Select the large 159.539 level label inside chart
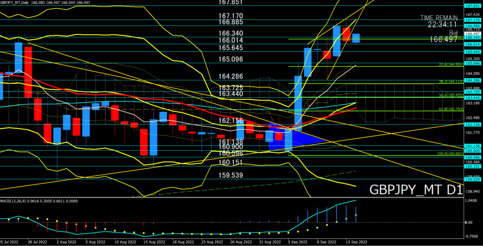The width and height of the screenshot is (483, 246). (x=231, y=175)
